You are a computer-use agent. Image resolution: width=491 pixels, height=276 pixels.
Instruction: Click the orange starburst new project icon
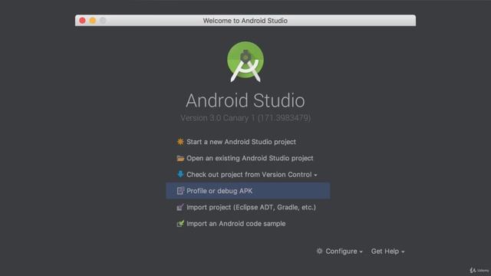[180, 141]
